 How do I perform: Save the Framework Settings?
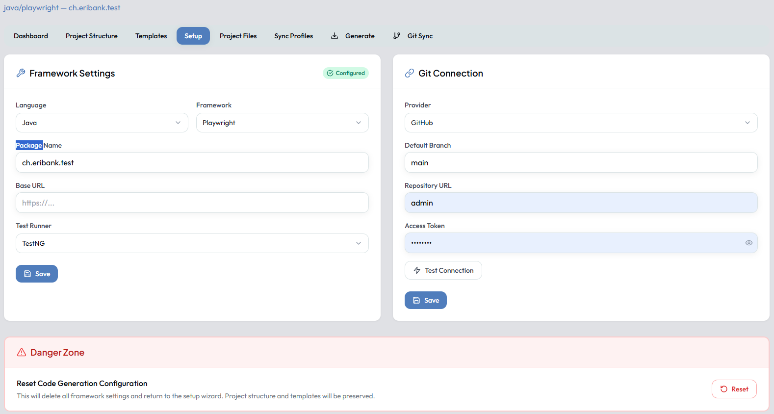point(37,274)
